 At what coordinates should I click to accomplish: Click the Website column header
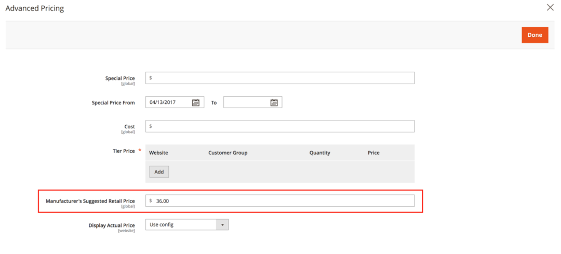tap(158, 153)
